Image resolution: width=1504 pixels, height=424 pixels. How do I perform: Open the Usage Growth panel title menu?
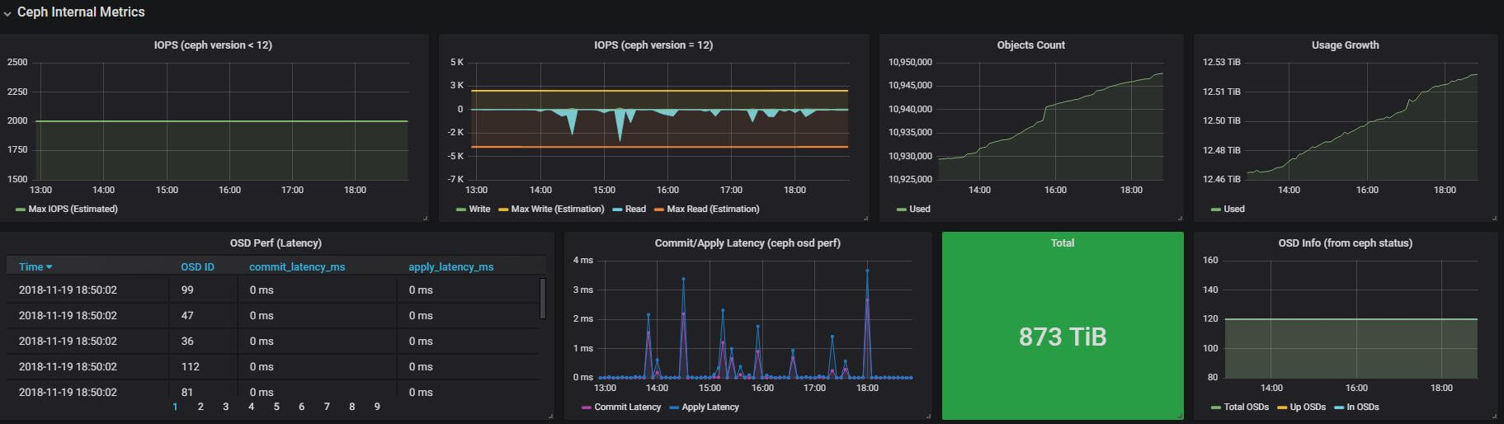(1345, 45)
